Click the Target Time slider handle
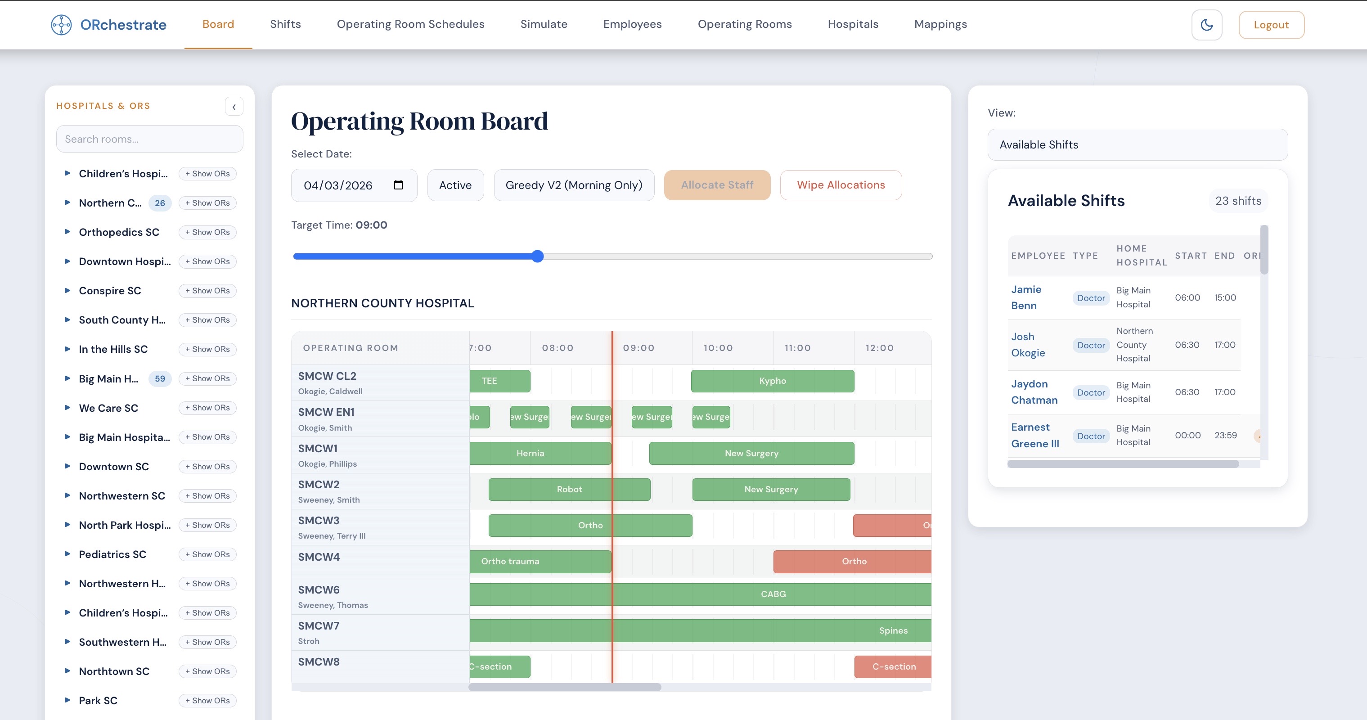The image size is (1367, 720). coord(538,256)
